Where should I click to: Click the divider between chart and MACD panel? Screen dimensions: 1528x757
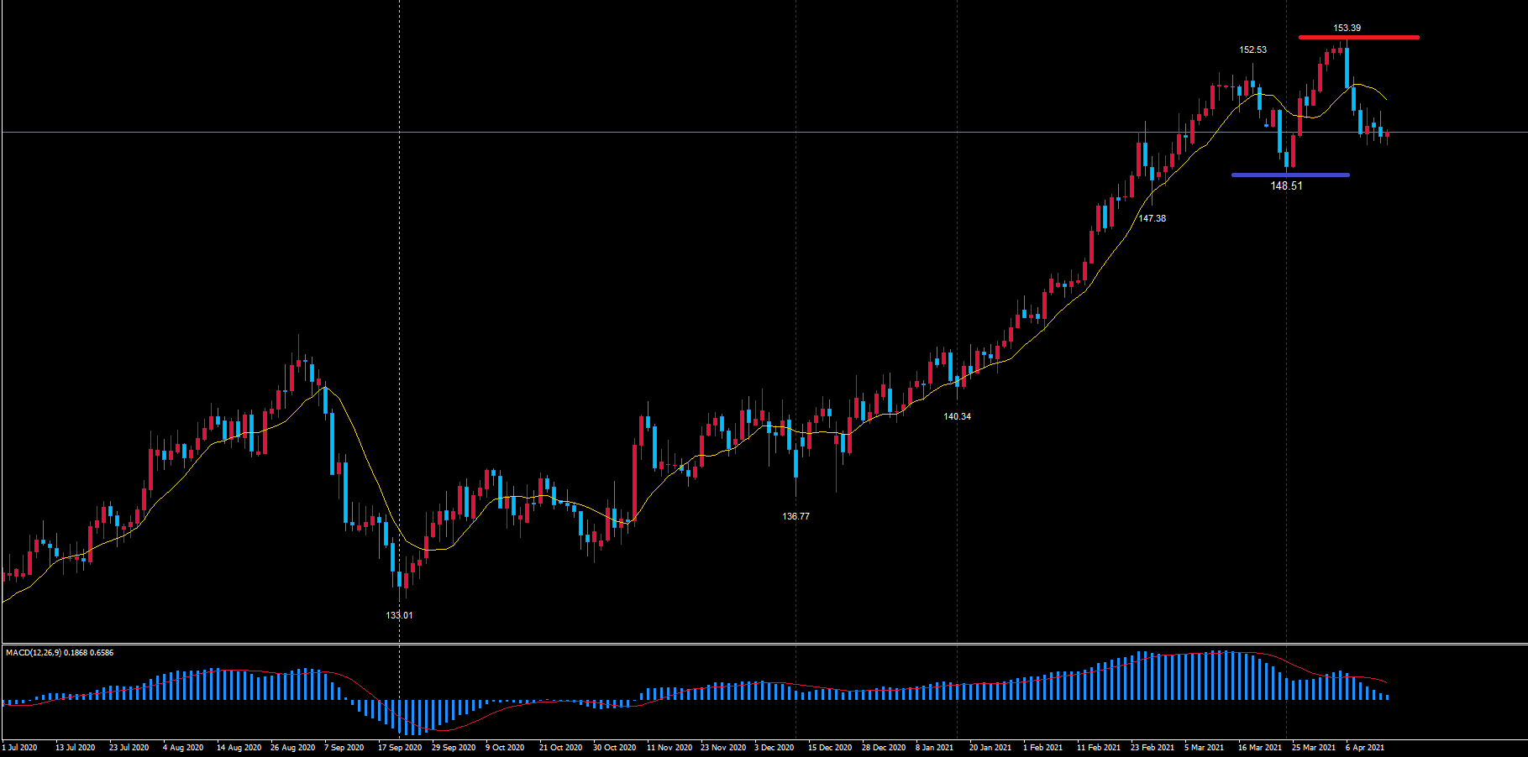pyautogui.click(x=764, y=644)
